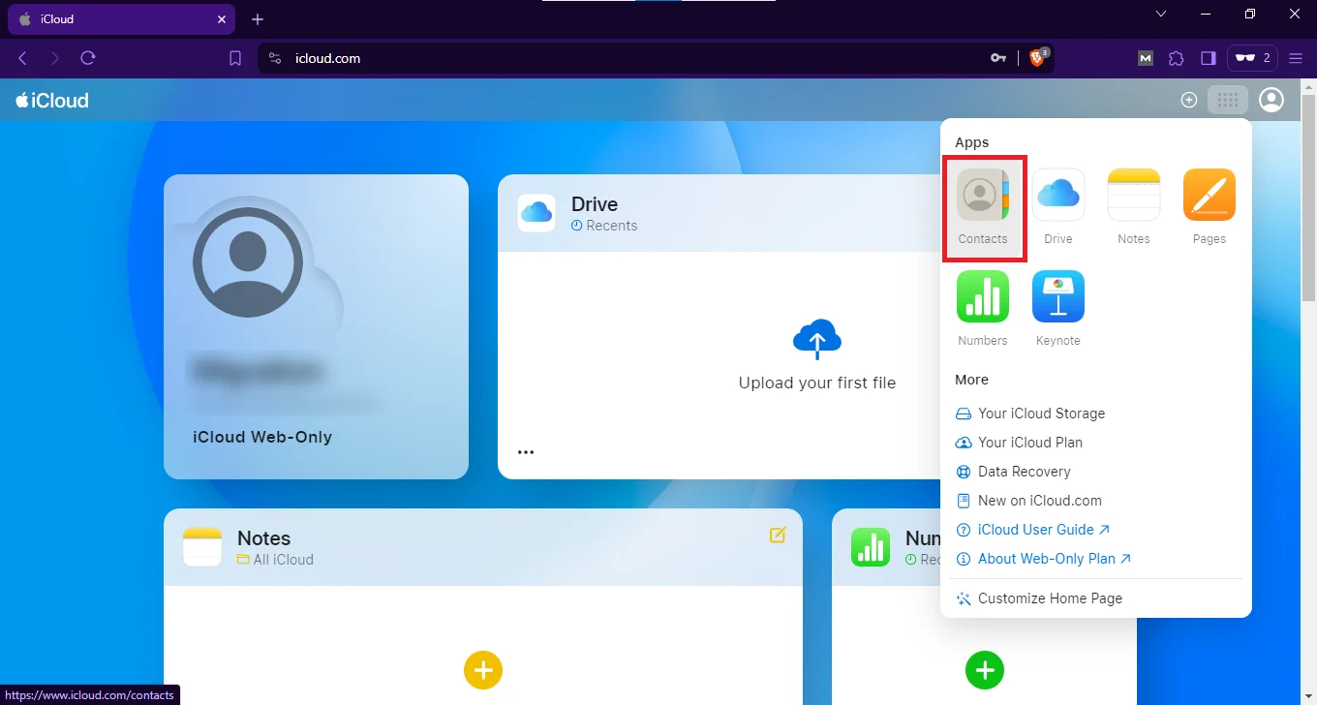Image resolution: width=1317 pixels, height=705 pixels.
Task: Open the tab search dropdown chevron
Action: 1161,14
